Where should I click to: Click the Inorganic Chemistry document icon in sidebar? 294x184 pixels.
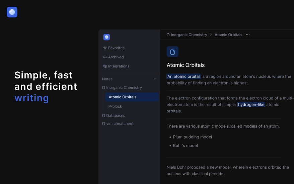[x=103, y=88]
